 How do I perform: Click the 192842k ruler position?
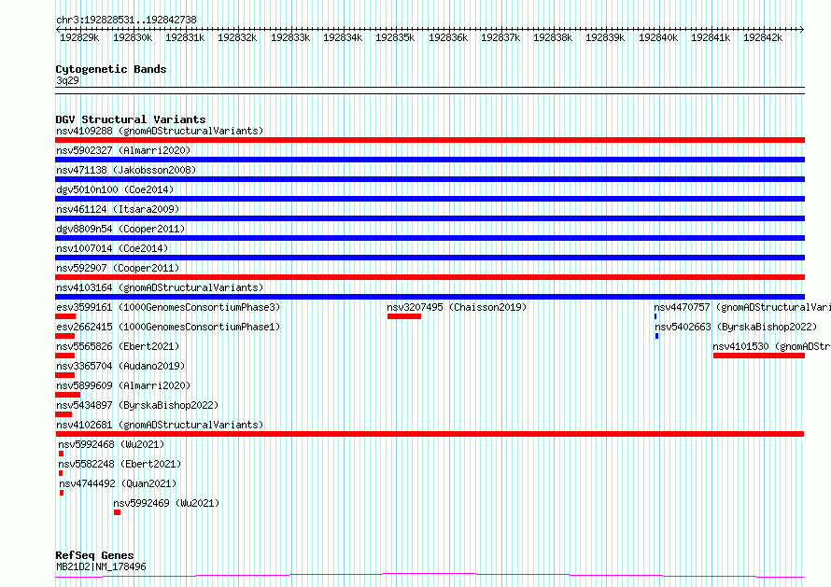763,37
